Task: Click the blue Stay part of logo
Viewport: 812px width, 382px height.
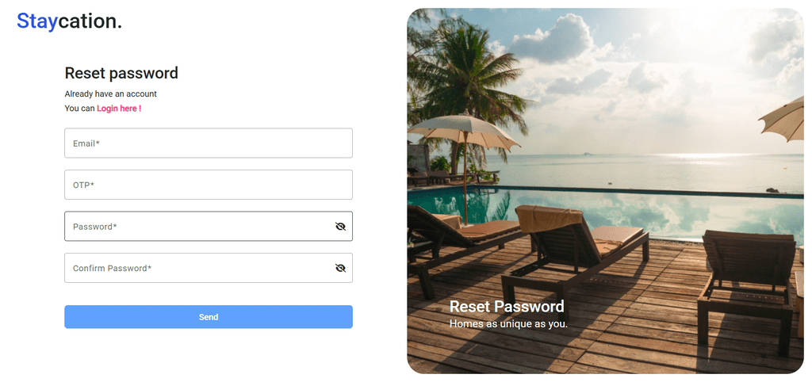Action: click(36, 21)
